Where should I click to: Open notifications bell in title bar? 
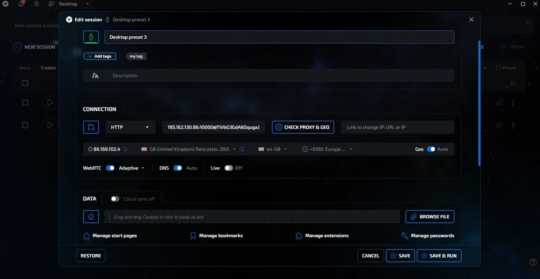[21, 4]
